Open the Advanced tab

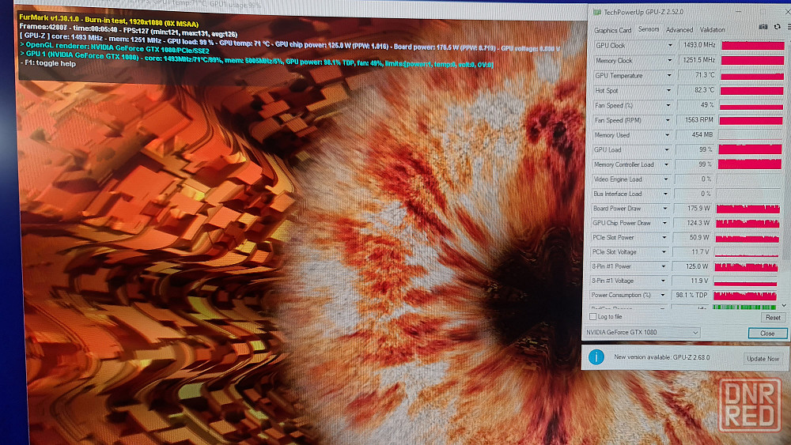coord(679,30)
